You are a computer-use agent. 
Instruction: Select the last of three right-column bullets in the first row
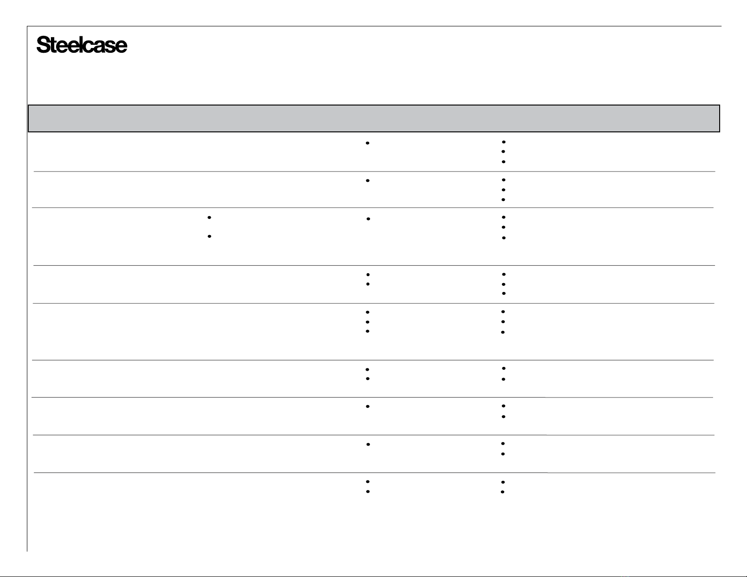pyautogui.click(x=504, y=162)
